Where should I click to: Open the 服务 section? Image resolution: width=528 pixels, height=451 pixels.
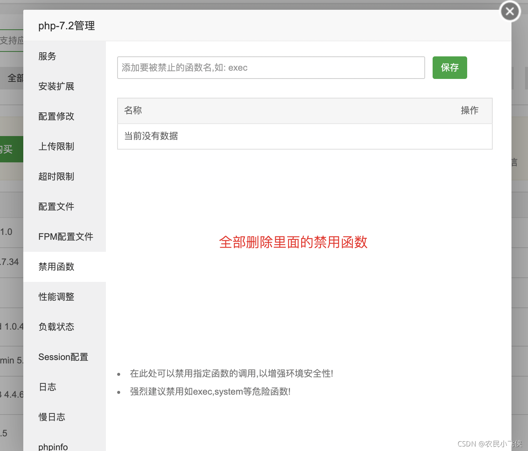tap(65, 56)
